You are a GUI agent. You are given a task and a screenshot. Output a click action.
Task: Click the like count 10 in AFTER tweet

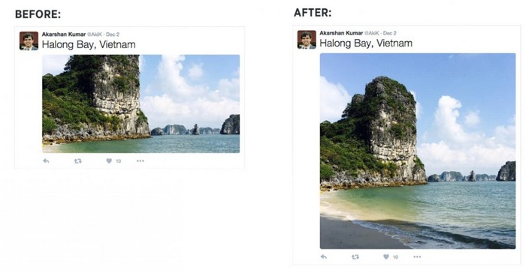pyautogui.click(x=395, y=257)
